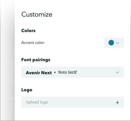Open the accent color picker box

(114, 43)
